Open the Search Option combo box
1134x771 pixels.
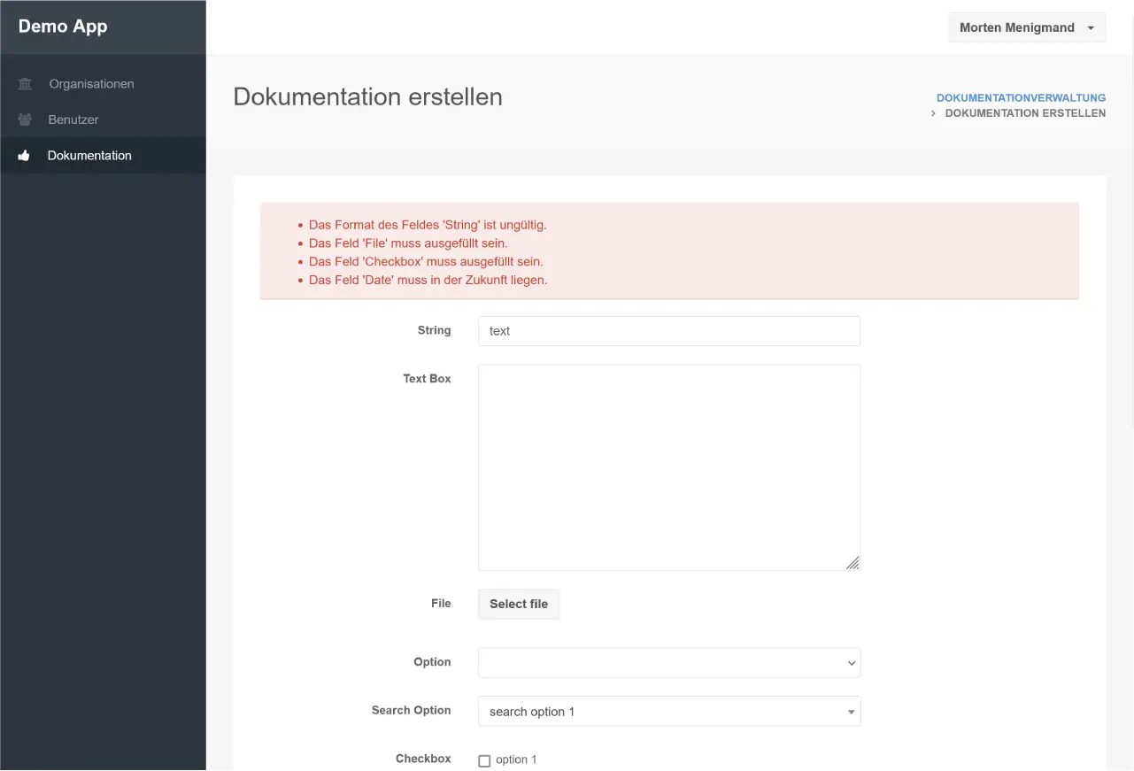(x=668, y=712)
